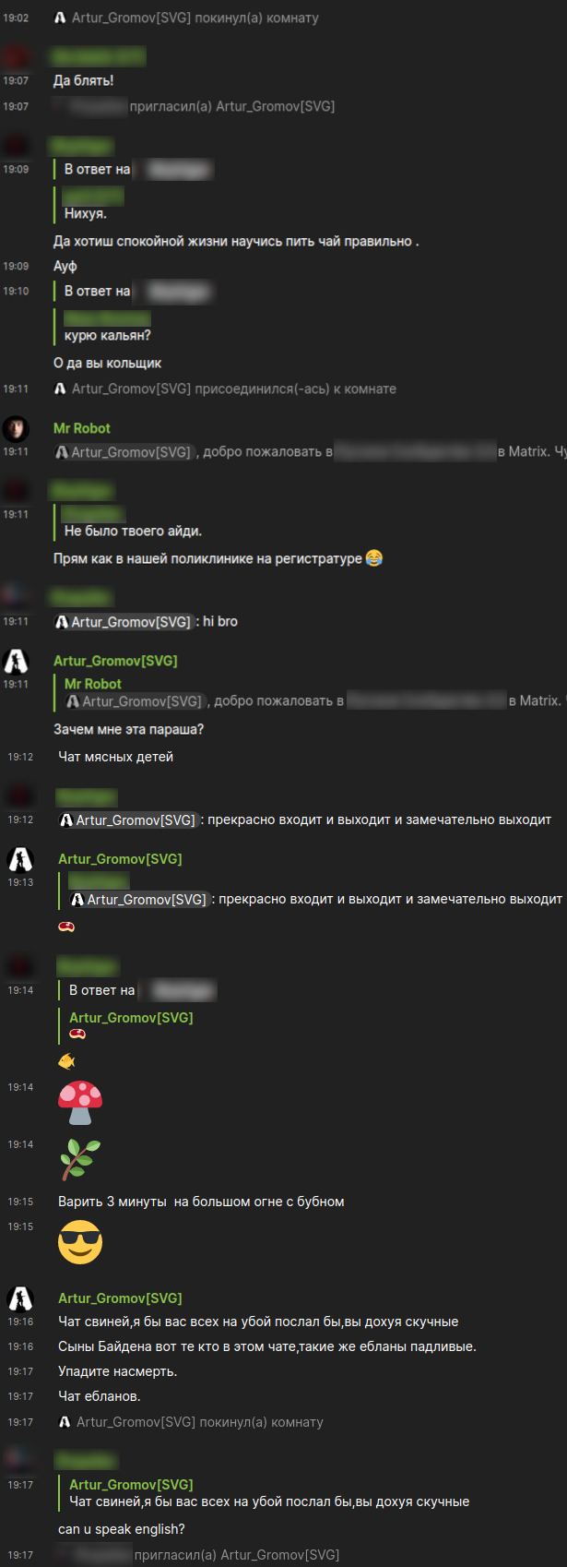This screenshot has width=567, height=1567.
Task: Click the fish emoji reply
Action: [66, 1061]
